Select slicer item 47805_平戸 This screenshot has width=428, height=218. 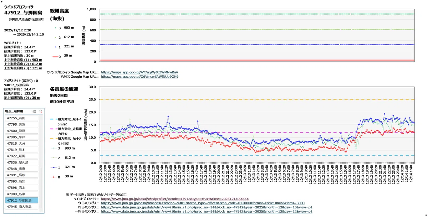click(22, 137)
